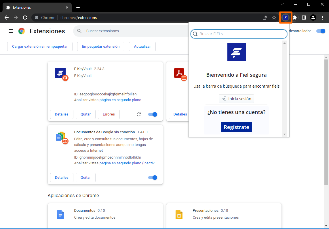Open a new tab with plus button
This screenshot has height=229, width=329.
point(78,7)
